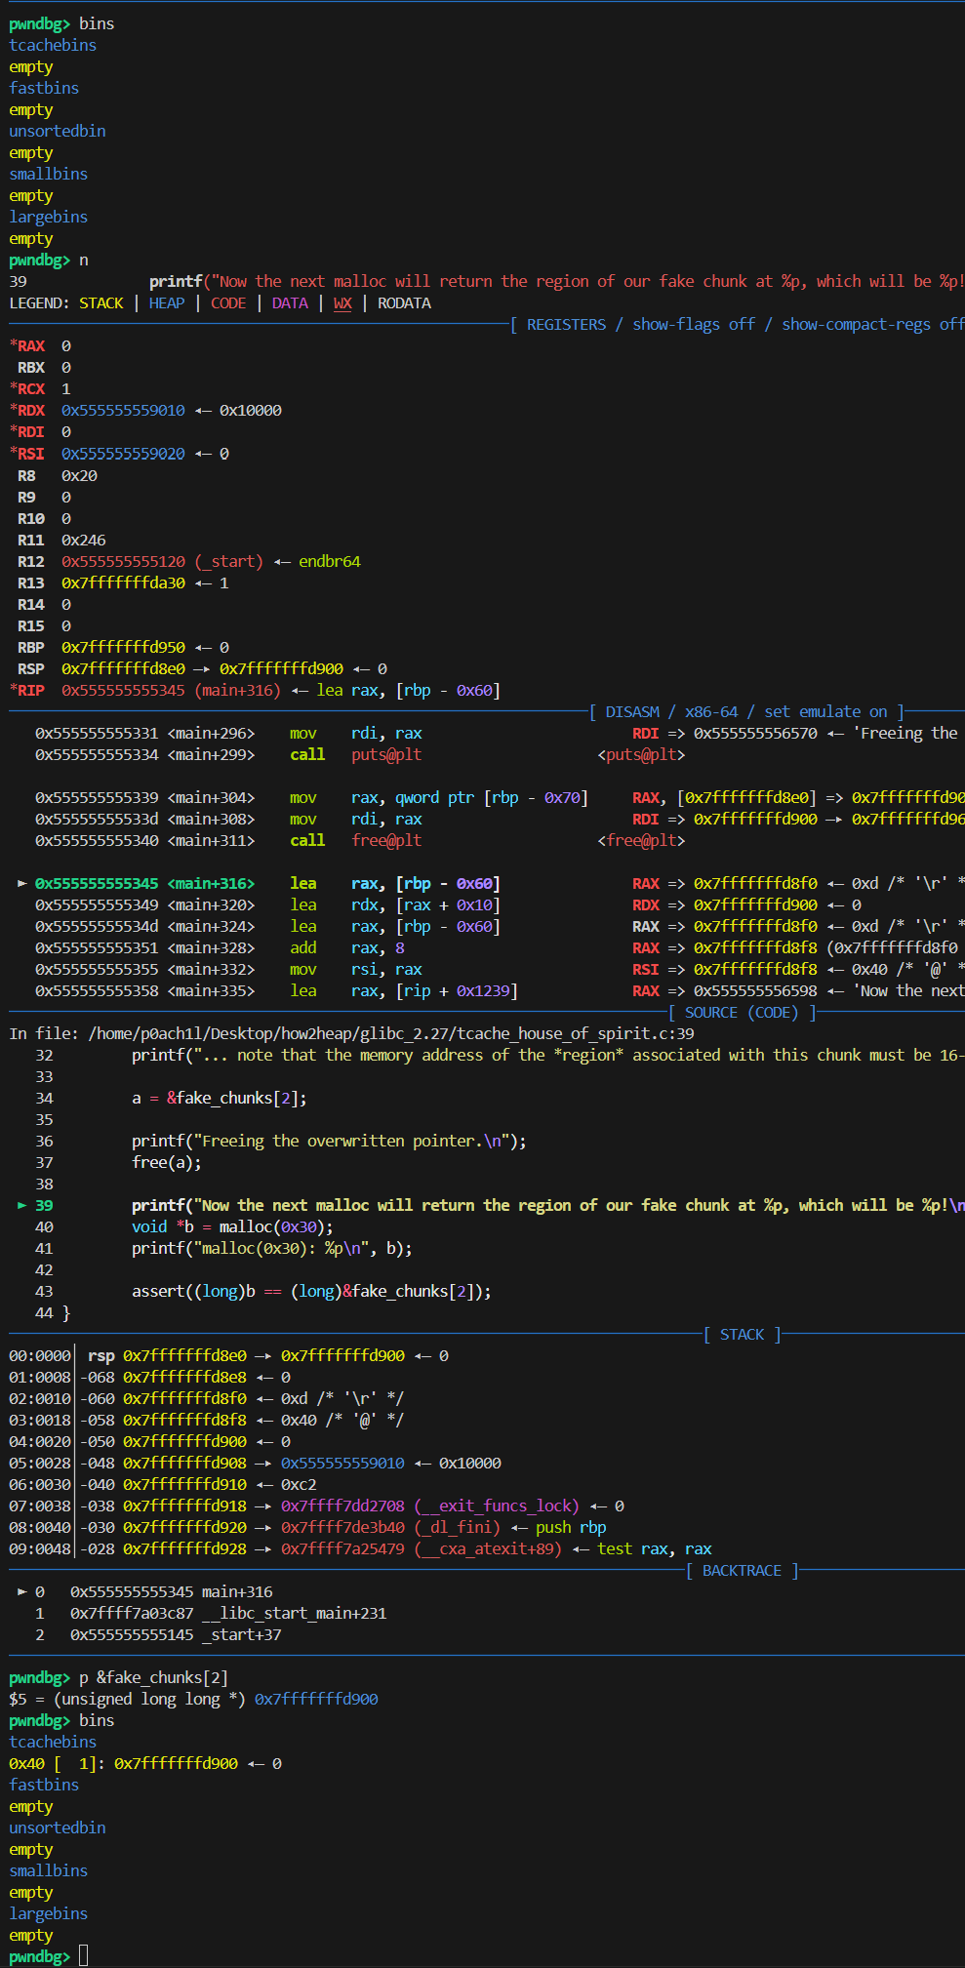The image size is (965, 1968).
Task: Click the RSP register value 0x7fffffffd8e0
Action: 123,668
